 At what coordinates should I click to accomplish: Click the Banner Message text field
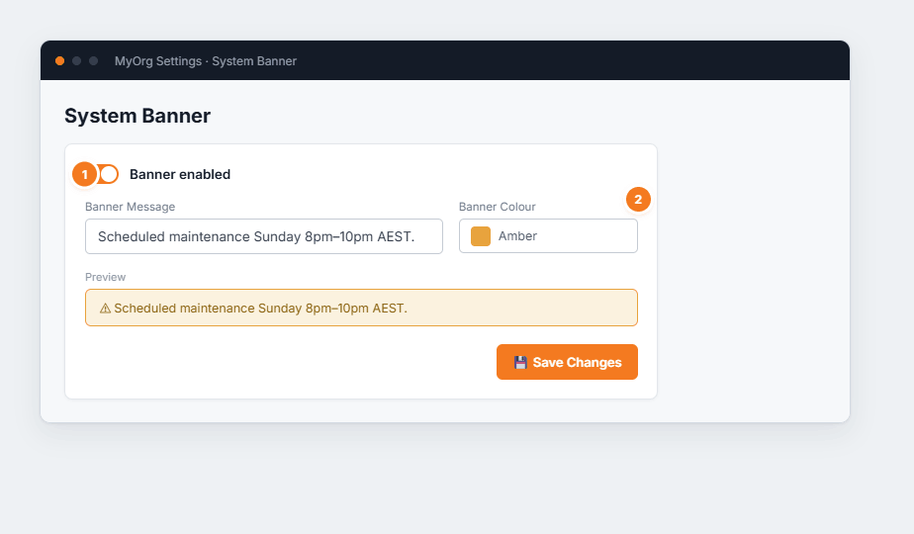click(264, 236)
